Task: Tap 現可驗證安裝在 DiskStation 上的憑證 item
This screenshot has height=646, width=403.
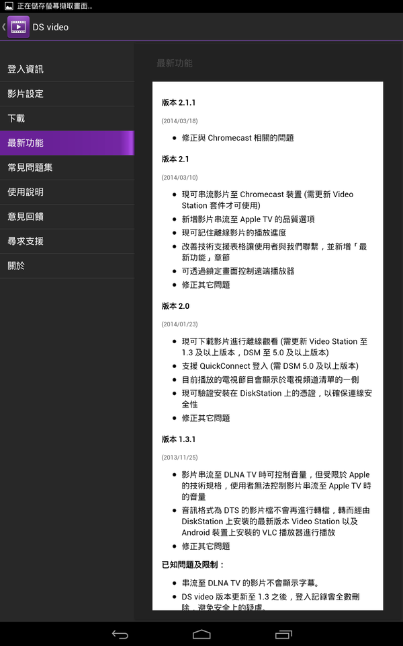Action: point(277,399)
